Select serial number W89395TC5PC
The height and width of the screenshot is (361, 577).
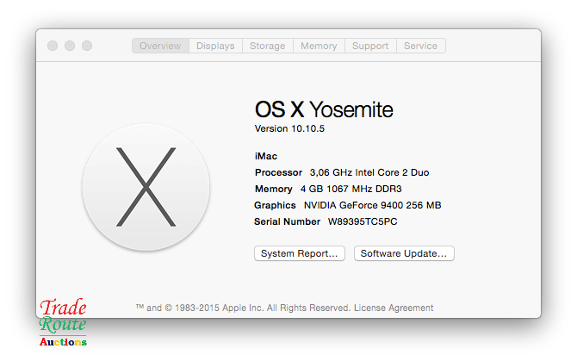363,221
